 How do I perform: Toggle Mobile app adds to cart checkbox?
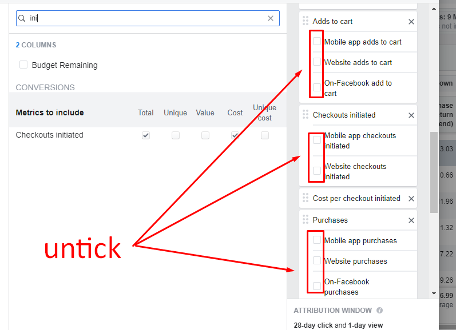click(x=317, y=41)
